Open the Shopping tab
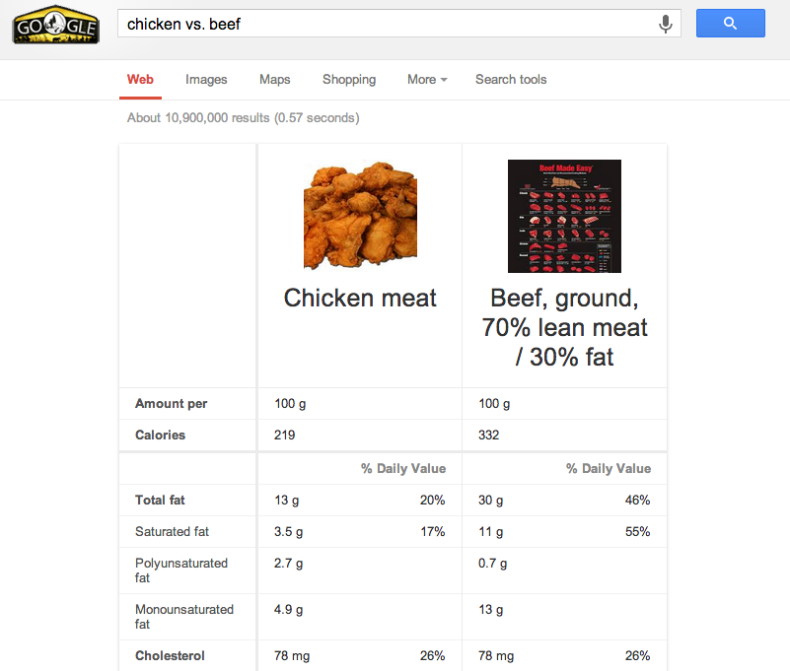Viewport: 790px width, 671px height. pos(349,80)
